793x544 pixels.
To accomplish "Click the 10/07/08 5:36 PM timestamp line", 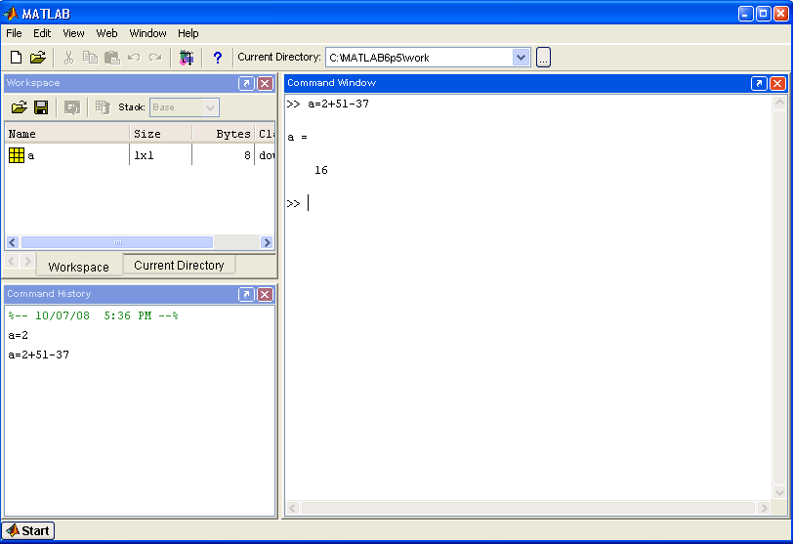I will point(93,316).
